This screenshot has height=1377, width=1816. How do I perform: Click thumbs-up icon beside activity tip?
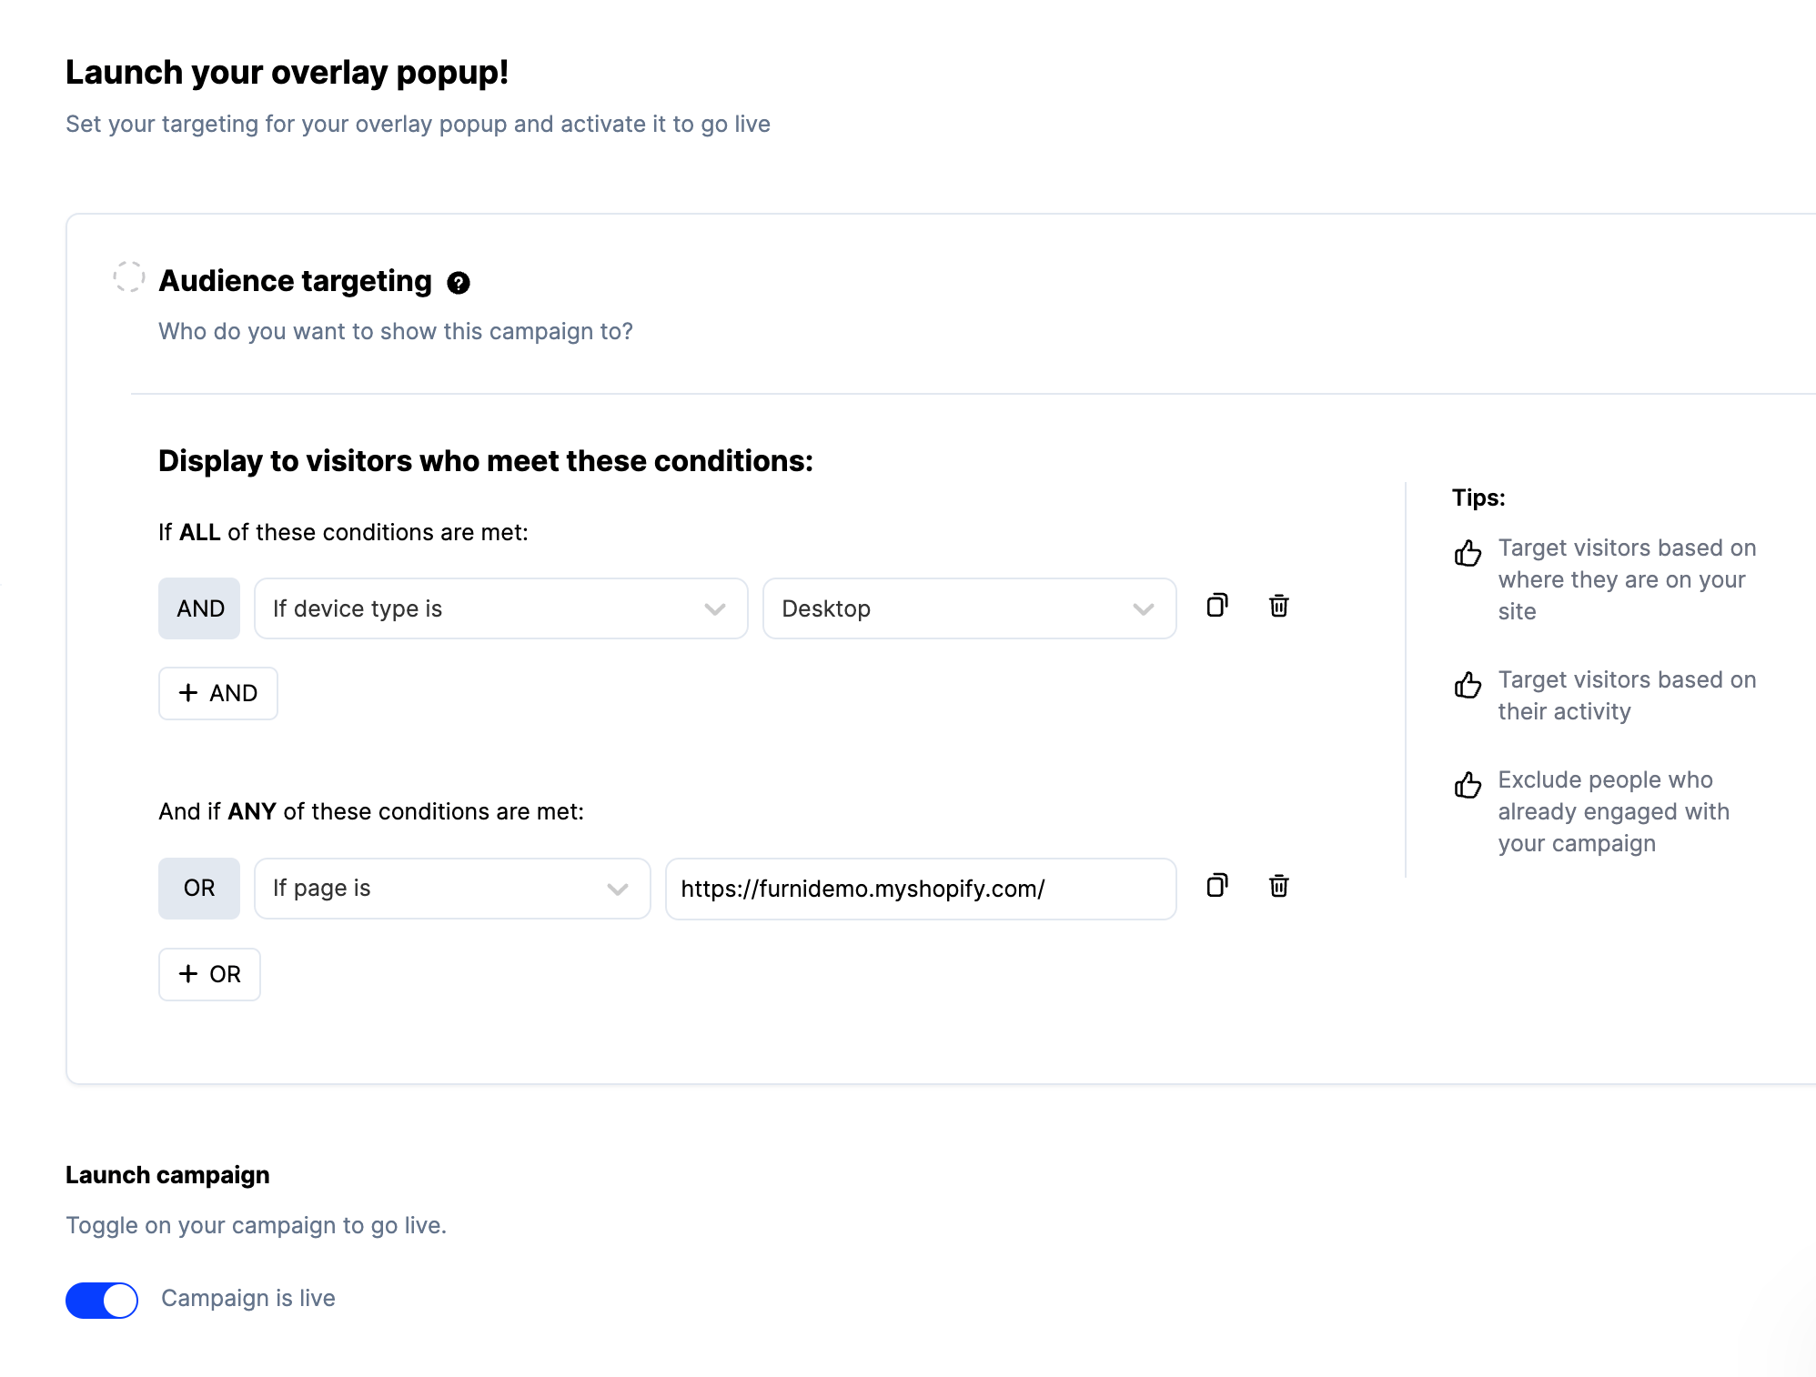tap(1468, 684)
